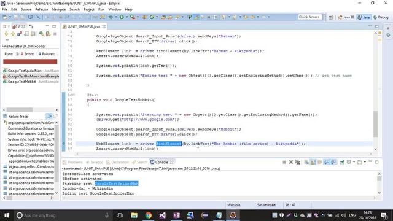The width and height of the screenshot is (393, 221).
Task: Open dropdown next to New file icon
Action: [10, 17]
